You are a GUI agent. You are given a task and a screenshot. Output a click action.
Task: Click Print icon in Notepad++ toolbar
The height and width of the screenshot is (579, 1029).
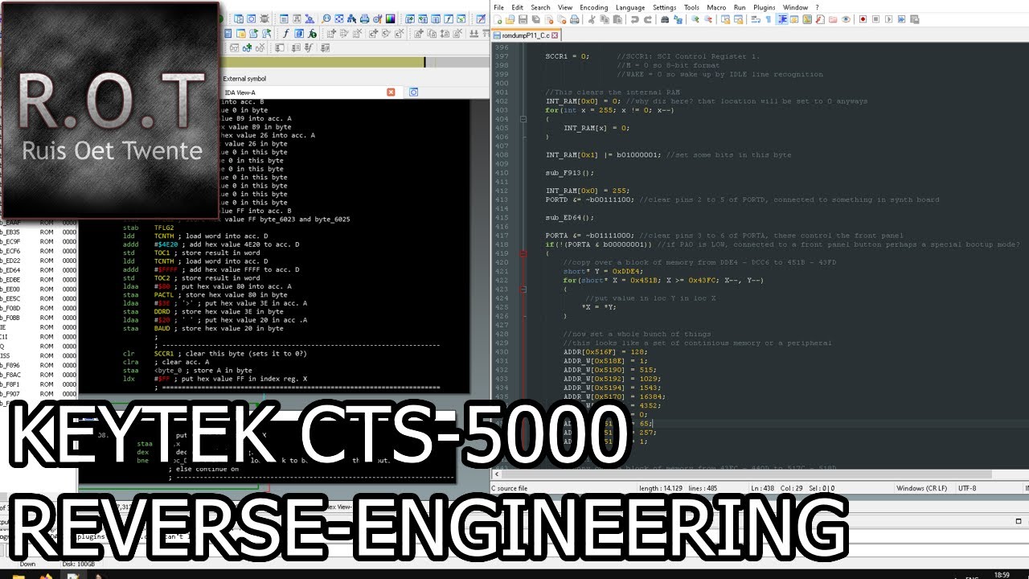575,18
